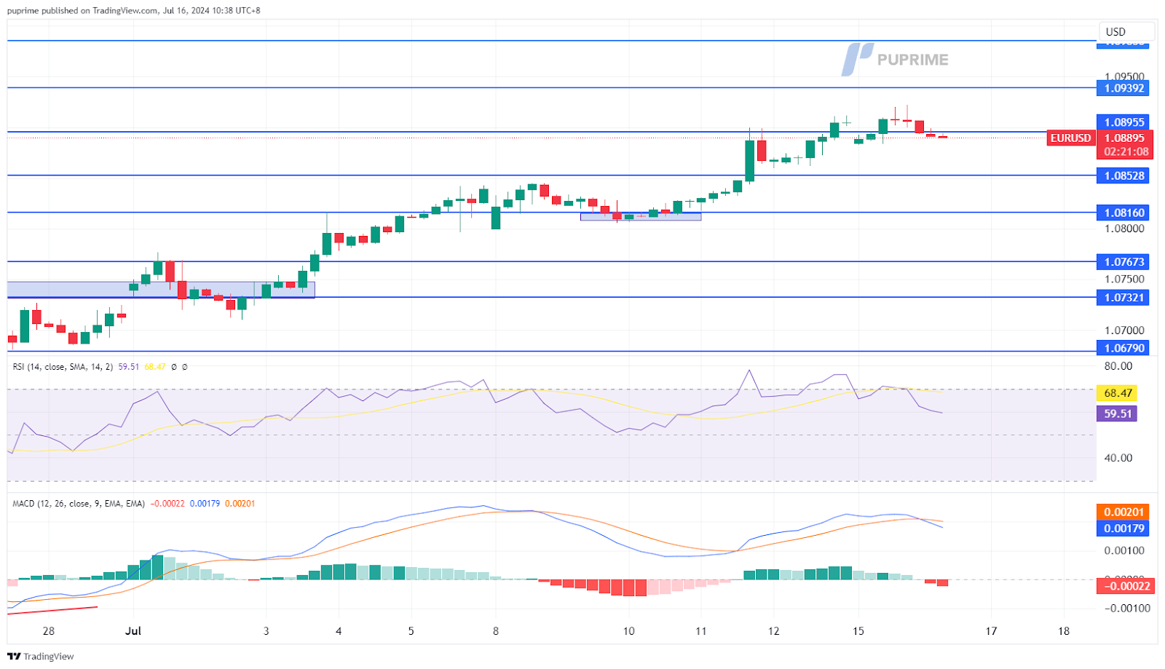Click the current price label 1.08895
The height and width of the screenshot is (669, 1165).
coord(1124,138)
